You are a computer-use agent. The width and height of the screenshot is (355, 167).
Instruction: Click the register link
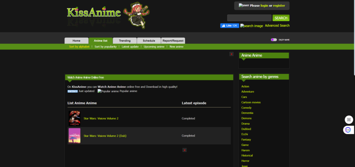tap(279, 6)
